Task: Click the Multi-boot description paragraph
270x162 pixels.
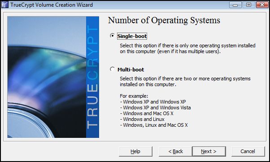Action: coord(185,81)
